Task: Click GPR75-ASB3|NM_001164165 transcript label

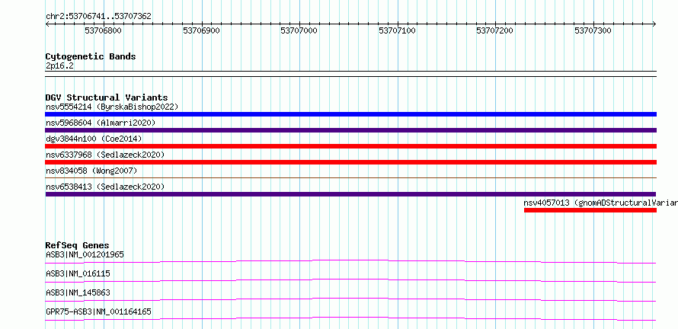Action: (x=98, y=311)
